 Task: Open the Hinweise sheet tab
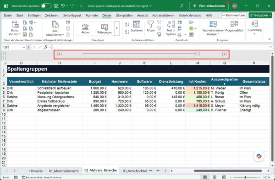click(36, 171)
